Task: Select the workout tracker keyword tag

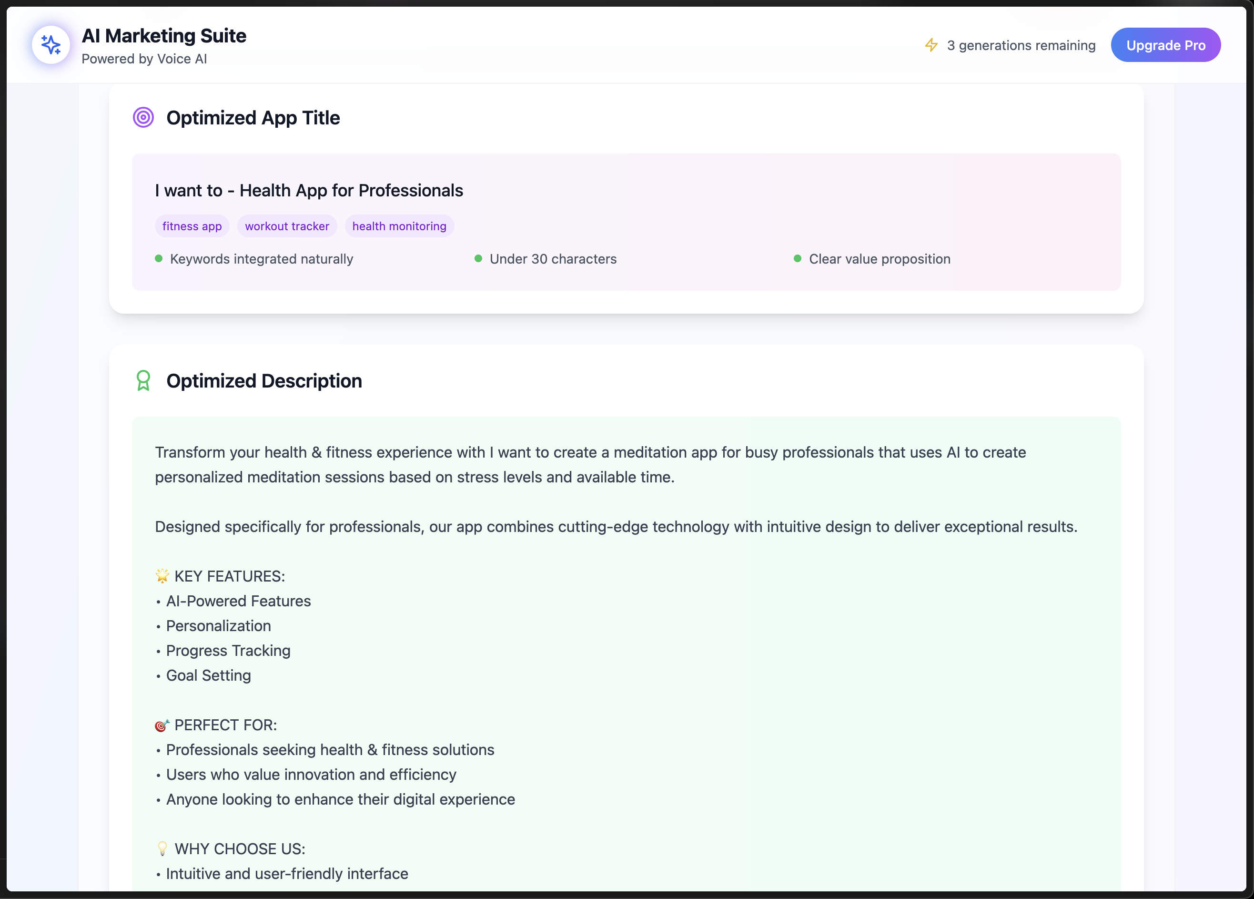Action: click(287, 226)
